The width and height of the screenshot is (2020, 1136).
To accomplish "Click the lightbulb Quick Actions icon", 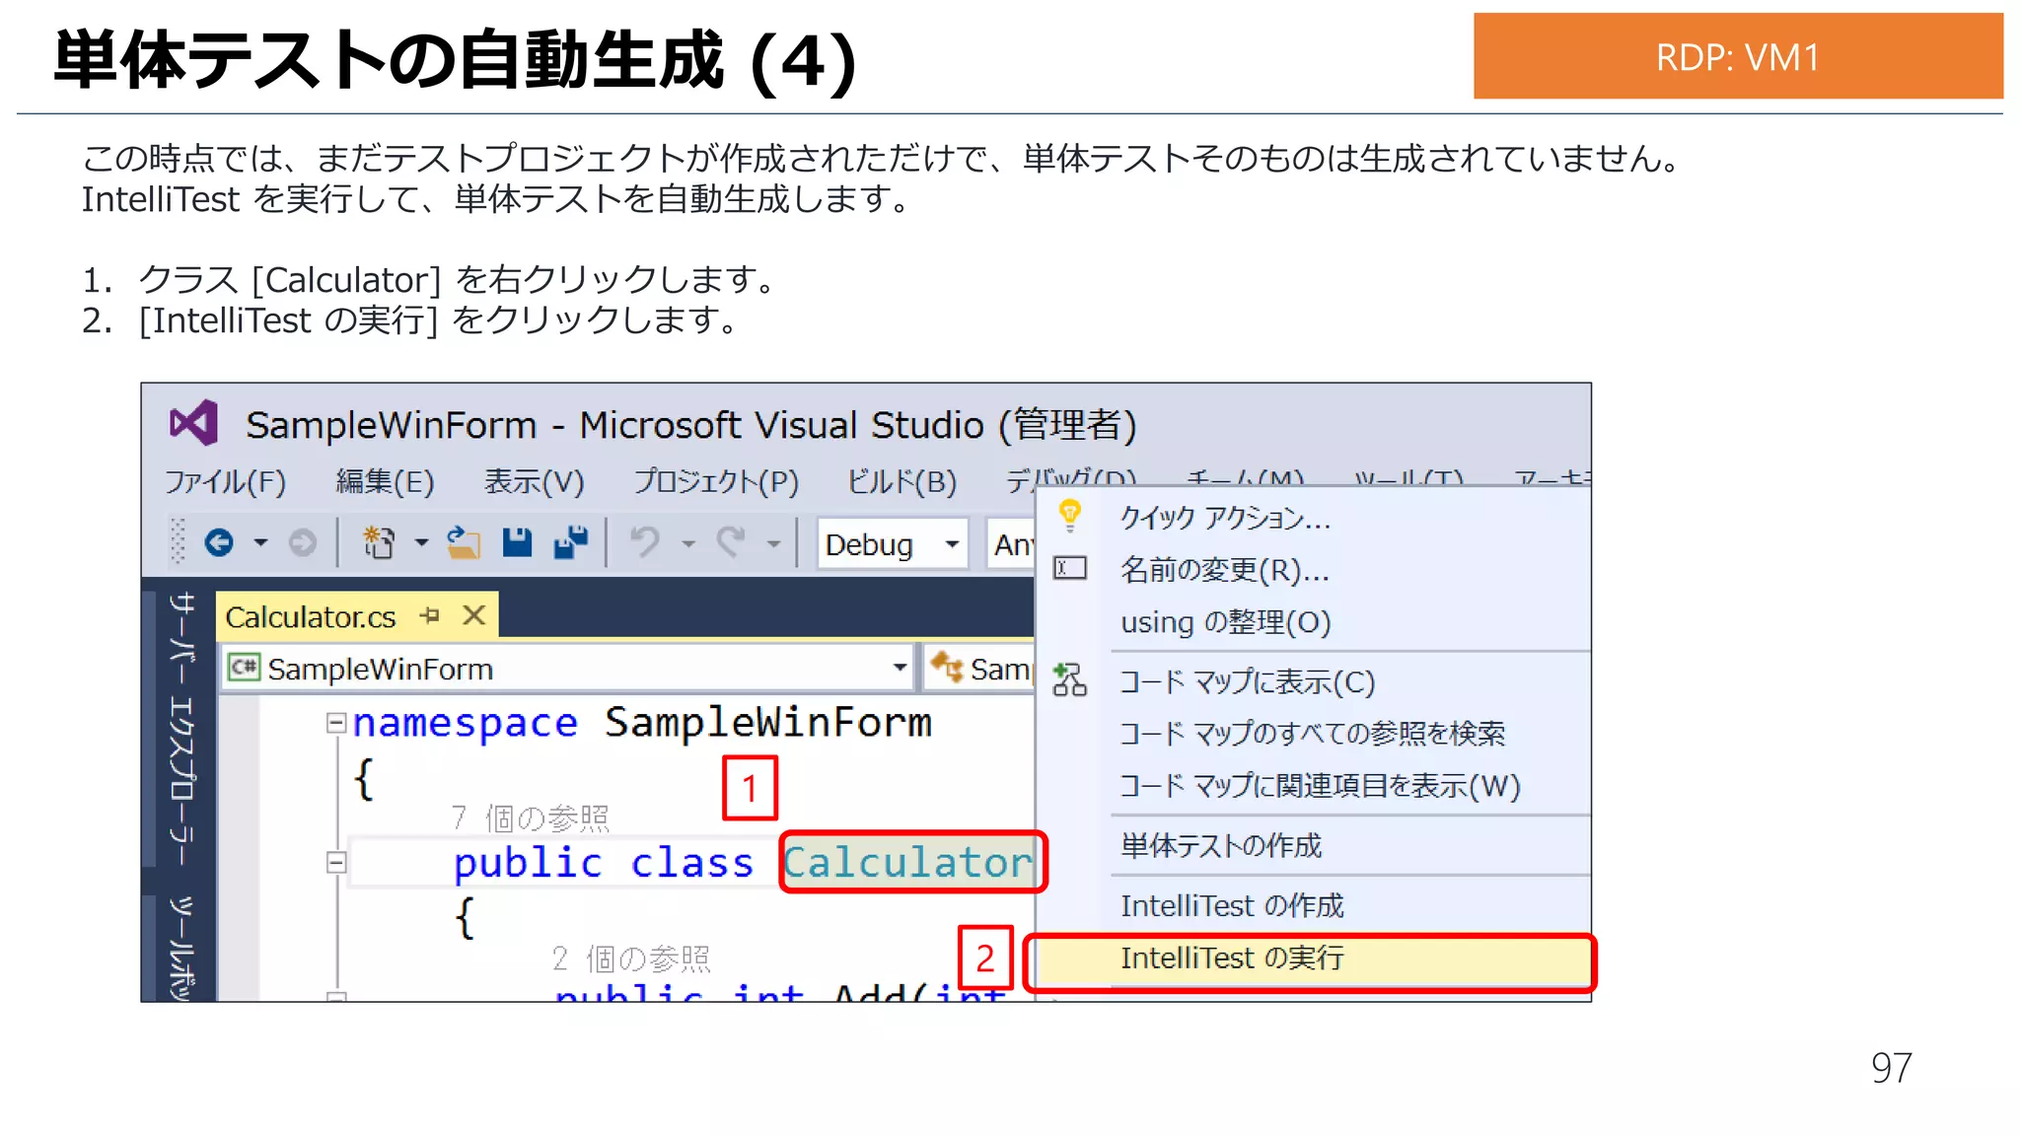I will (1069, 516).
